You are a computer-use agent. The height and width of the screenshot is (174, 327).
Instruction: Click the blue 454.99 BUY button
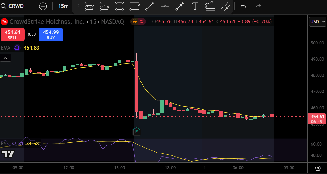(x=51, y=35)
